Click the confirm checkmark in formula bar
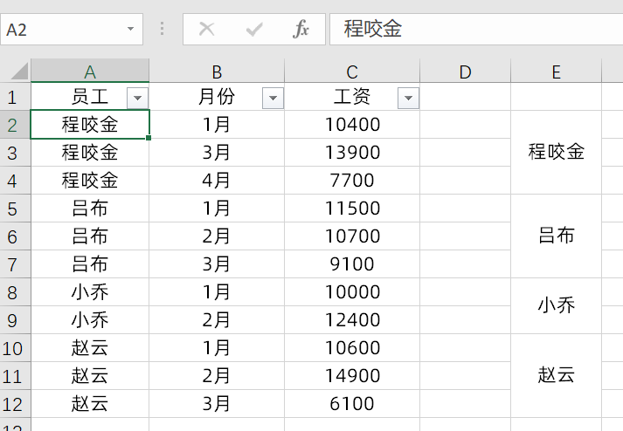This screenshot has height=431, width=623. [254, 29]
